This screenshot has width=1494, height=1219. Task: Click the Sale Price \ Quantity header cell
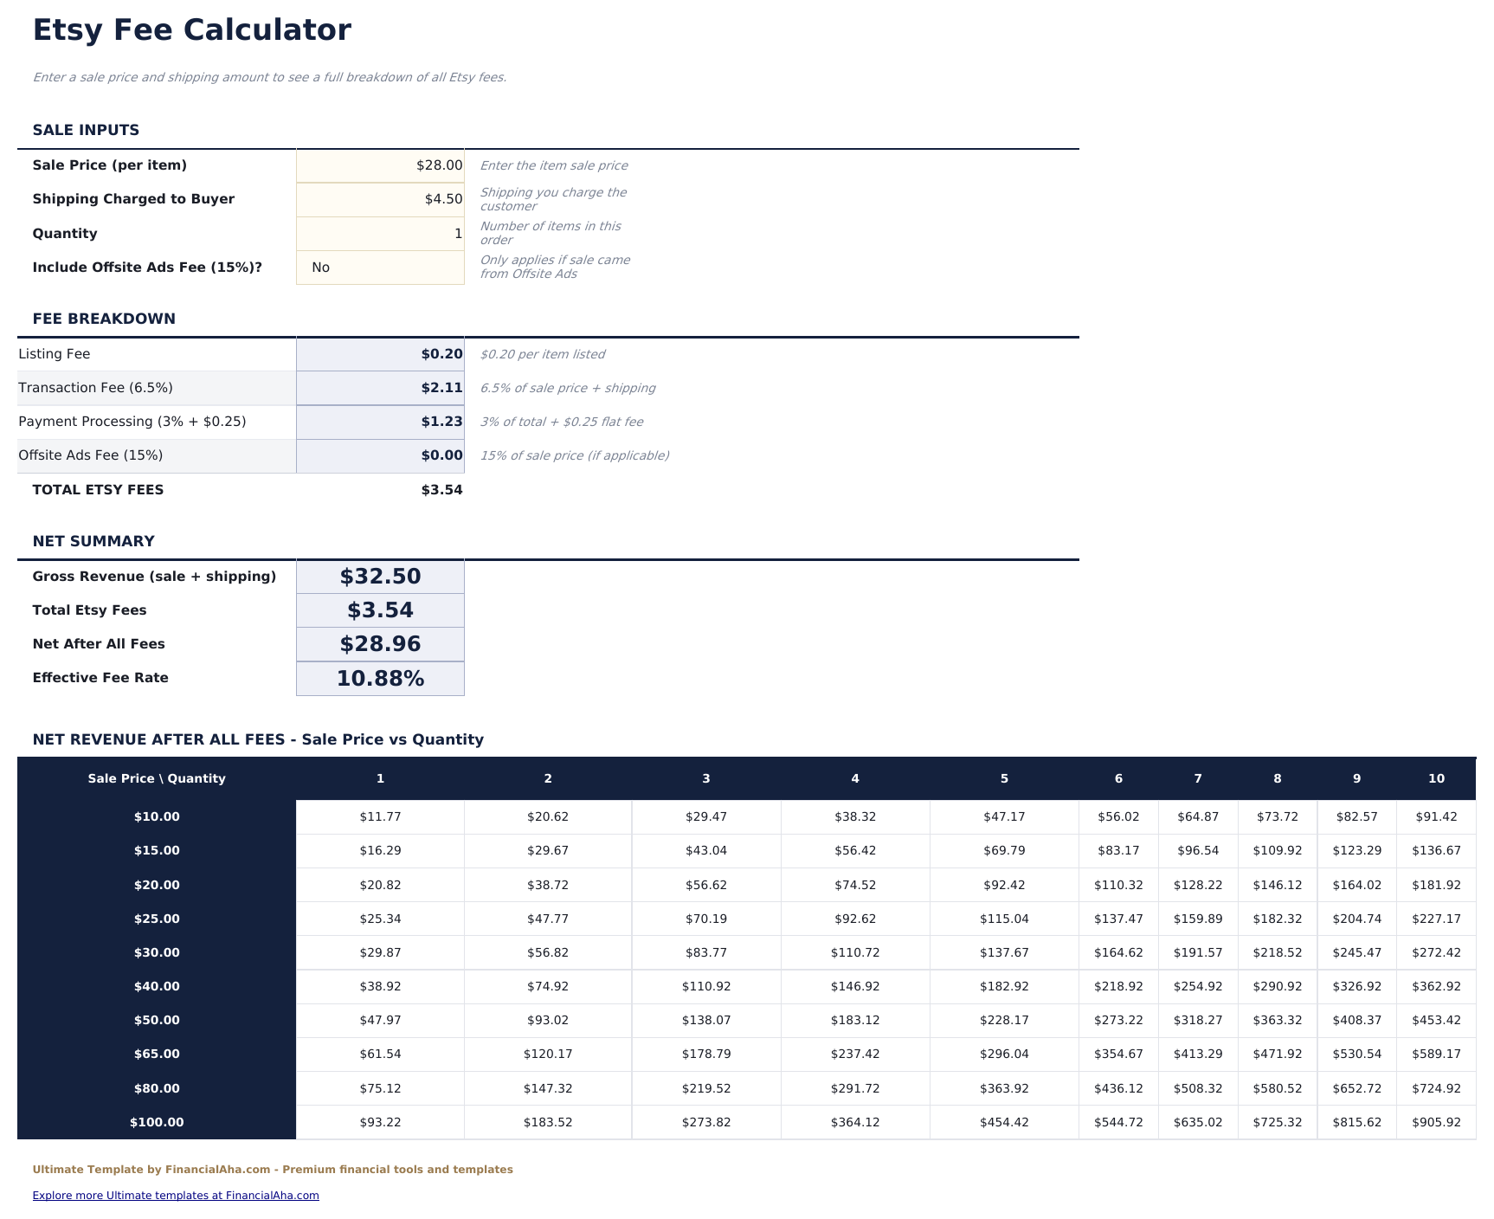157,778
